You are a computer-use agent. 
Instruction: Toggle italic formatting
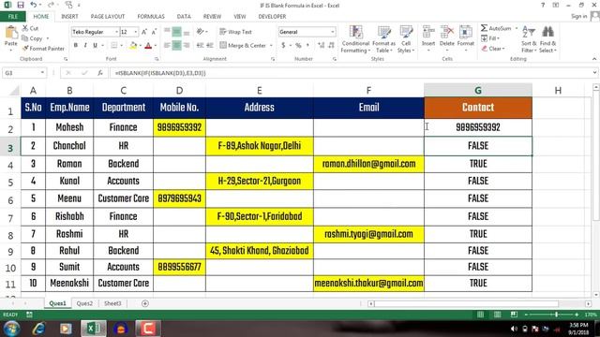tap(85, 46)
